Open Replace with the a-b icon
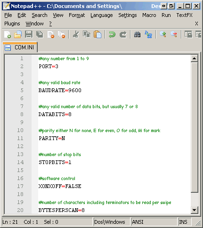The image size is (203, 228). click(x=148, y=34)
